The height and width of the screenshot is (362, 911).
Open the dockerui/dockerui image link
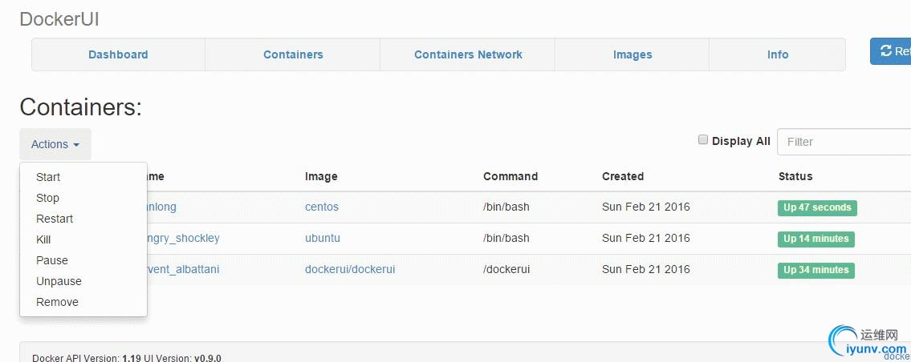tap(350, 269)
